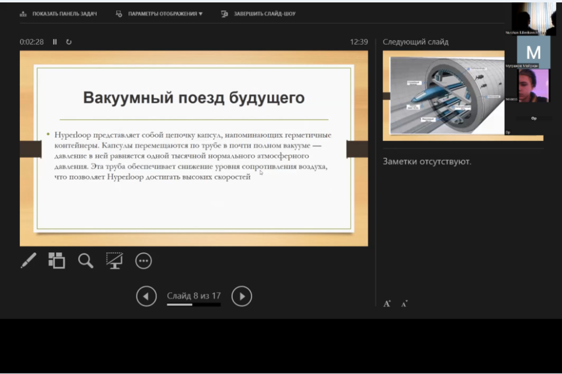Image resolution: width=562 pixels, height=374 pixels.
Task: Activate the zoom magnifier tool
Action: pos(86,261)
